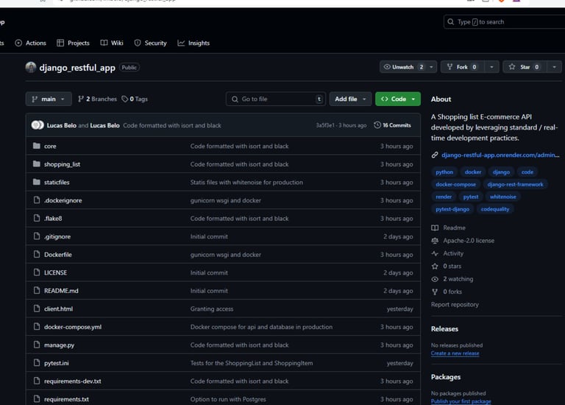Select the django topic tag
Screen dimensions: 565x405
[x=501, y=172]
